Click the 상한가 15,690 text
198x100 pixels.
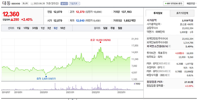pos(93,12)
